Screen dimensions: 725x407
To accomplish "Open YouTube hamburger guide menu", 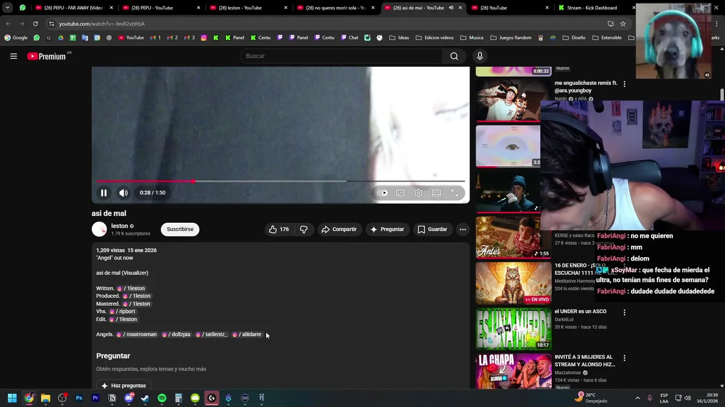I will pos(14,56).
